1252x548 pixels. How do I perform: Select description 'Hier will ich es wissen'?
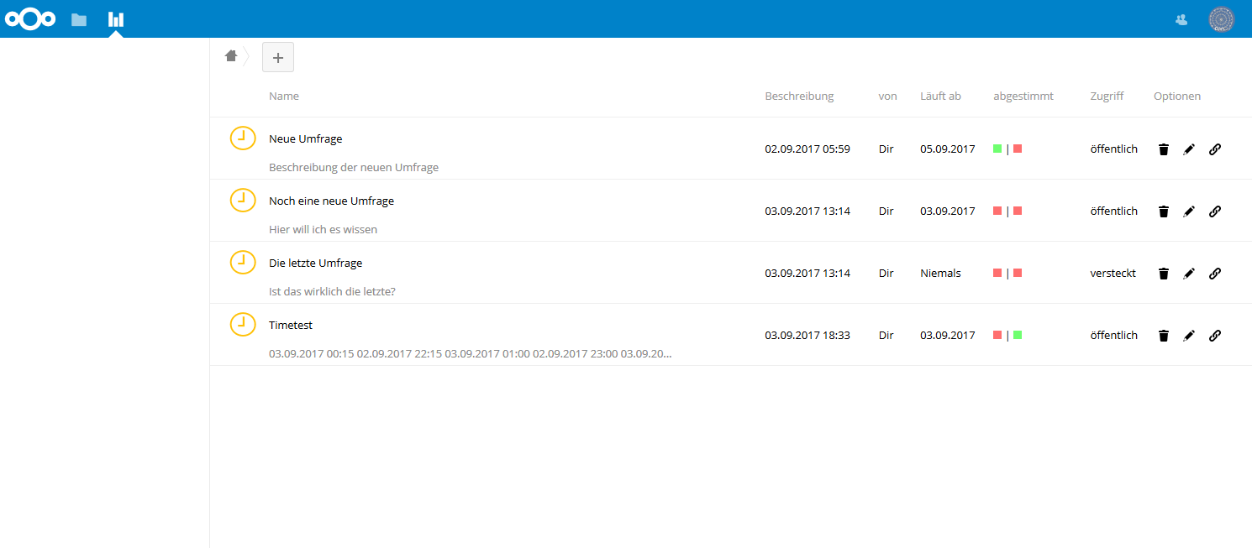point(324,230)
